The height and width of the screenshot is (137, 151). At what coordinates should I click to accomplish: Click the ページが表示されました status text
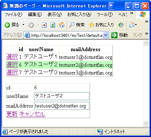(x=29, y=132)
